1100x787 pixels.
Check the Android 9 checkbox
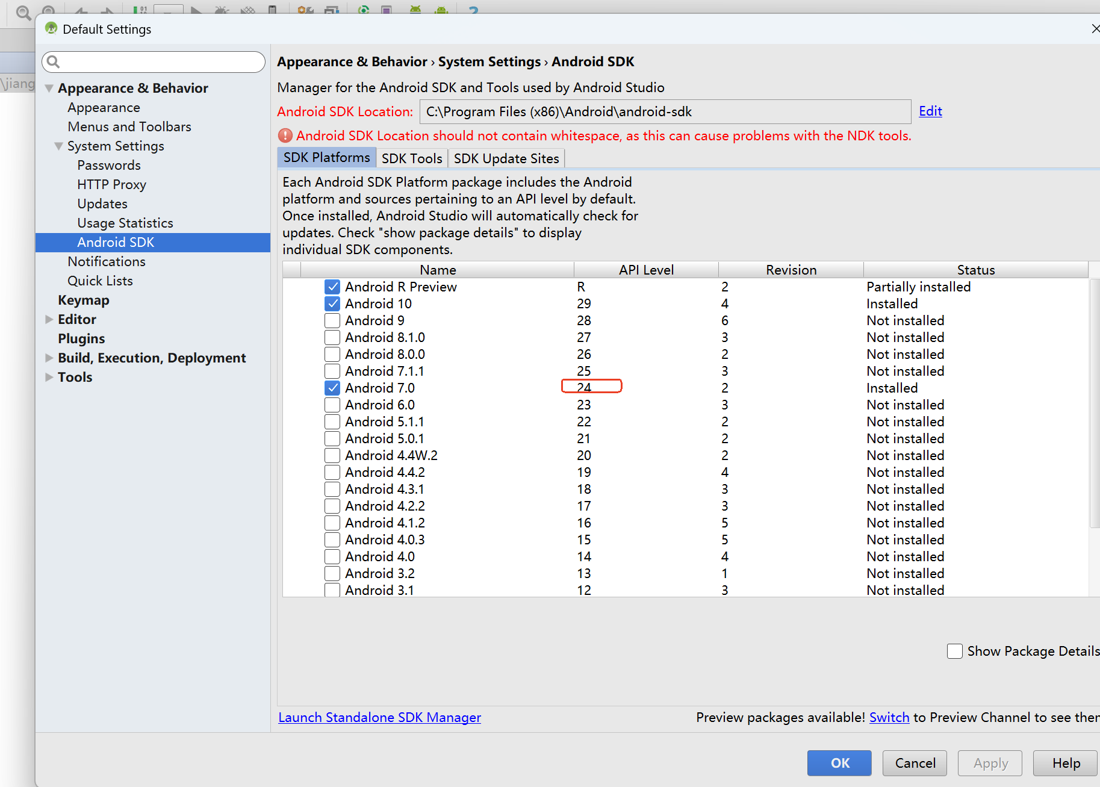point(332,320)
